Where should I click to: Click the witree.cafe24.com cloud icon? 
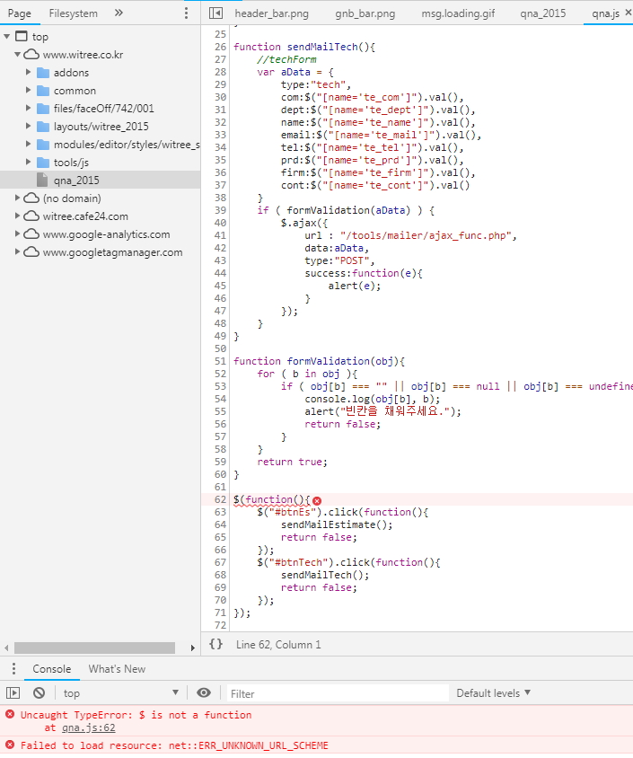pos(31,216)
